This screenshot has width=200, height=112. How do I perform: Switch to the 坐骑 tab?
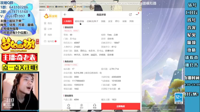124,21
